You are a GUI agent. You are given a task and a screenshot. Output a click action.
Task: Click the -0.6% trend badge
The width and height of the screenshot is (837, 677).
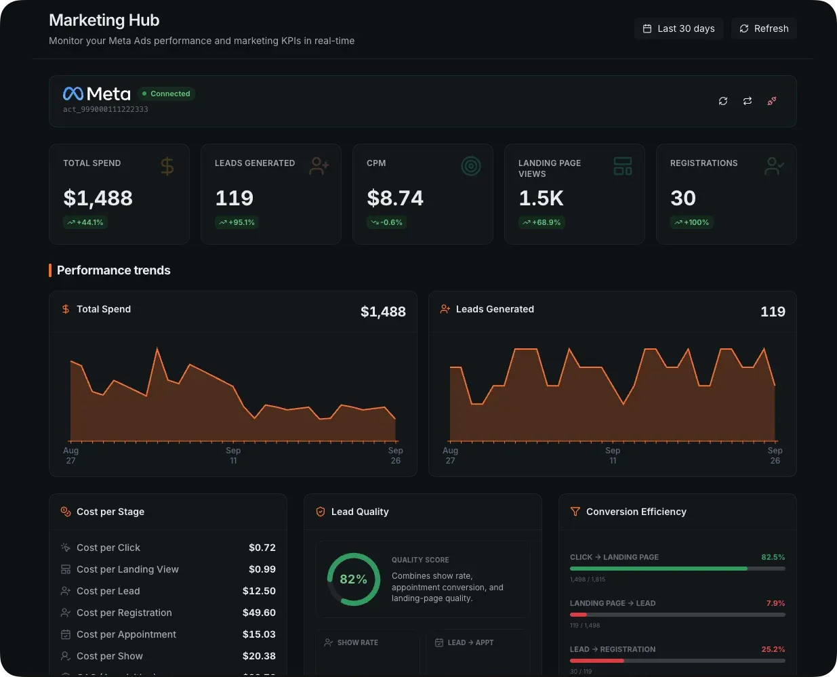(x=387, y=222)
